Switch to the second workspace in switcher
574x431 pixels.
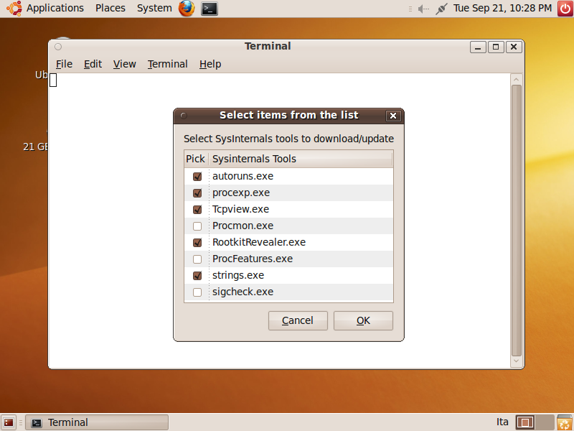[545, 422]
